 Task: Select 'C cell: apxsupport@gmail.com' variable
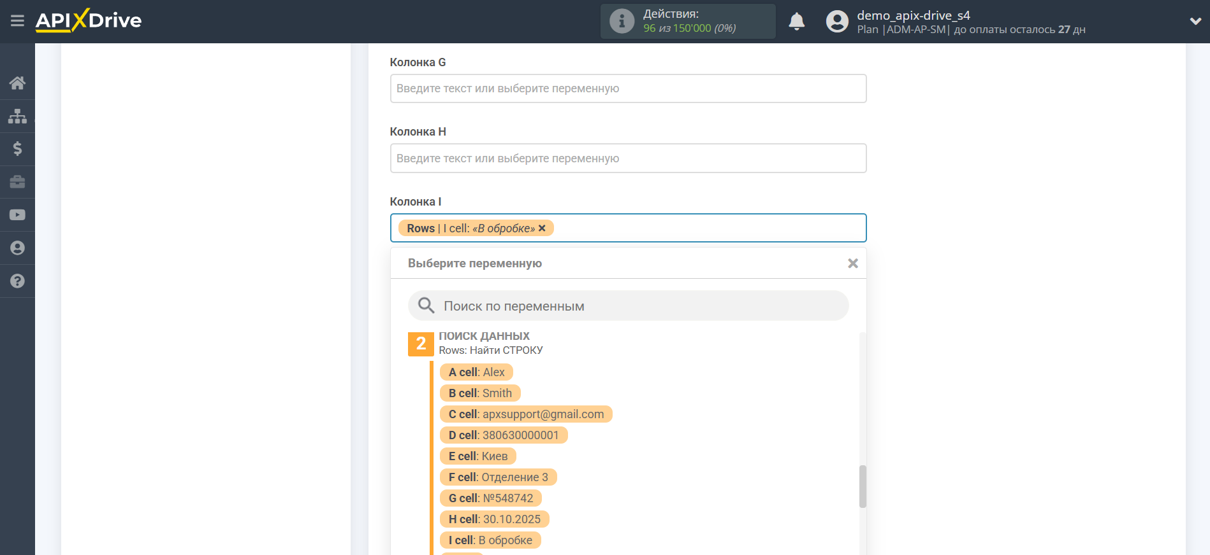pos(526,414)
